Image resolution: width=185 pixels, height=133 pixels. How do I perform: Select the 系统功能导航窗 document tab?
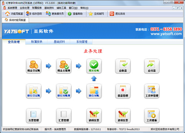point(15,20)
